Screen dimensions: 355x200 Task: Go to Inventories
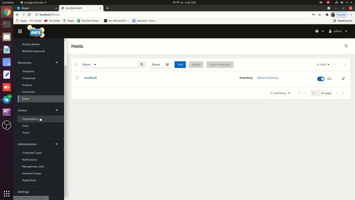(x=28, y=92)
